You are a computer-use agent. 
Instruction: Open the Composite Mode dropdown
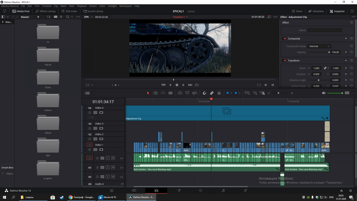pos(319,46)
